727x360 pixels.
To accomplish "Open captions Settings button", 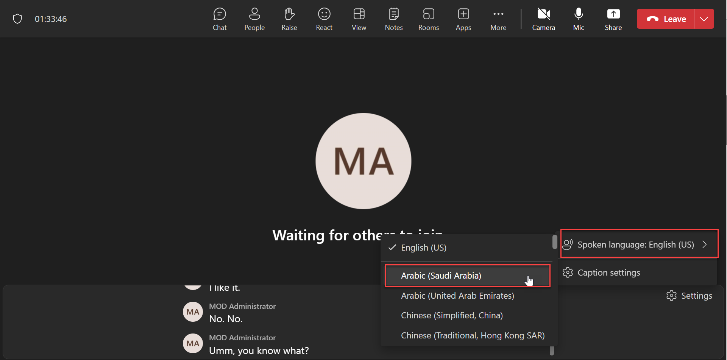I will tap(689, 296).
